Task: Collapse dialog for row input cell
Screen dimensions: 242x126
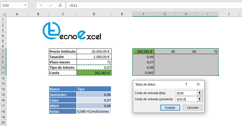Action: 200,93
